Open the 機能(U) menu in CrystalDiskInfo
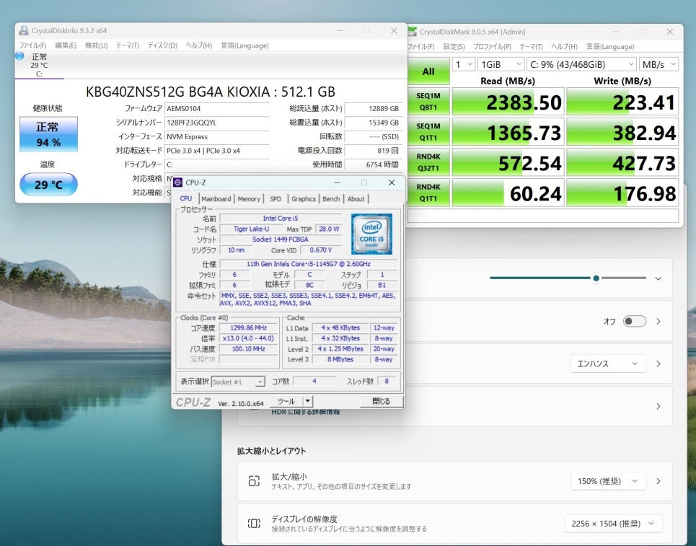696x546 pixels. 96,45
